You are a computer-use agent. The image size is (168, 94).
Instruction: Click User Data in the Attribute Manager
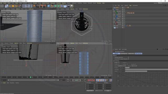pyautogui.click(x=124, y=49)
